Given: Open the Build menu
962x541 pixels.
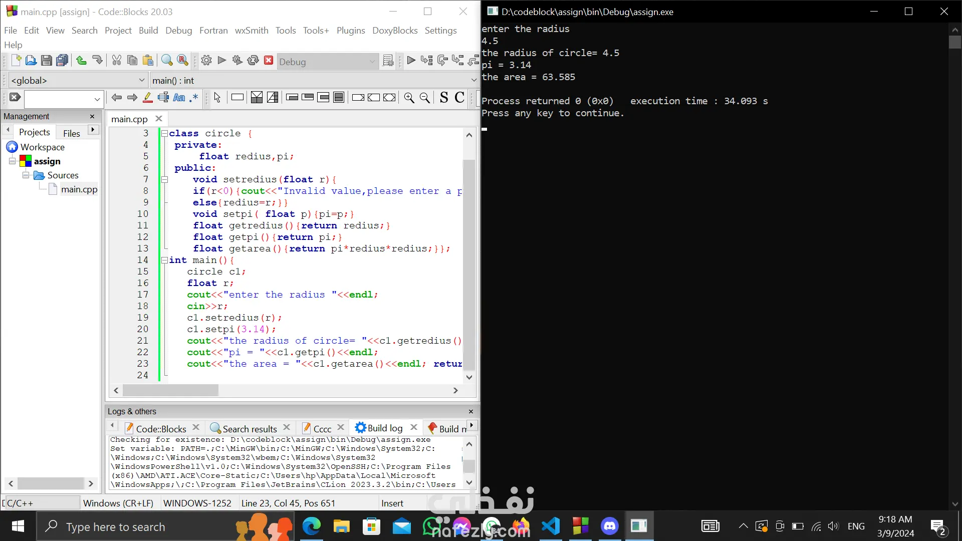Looking at the screenshot, I should coord(148,31).
